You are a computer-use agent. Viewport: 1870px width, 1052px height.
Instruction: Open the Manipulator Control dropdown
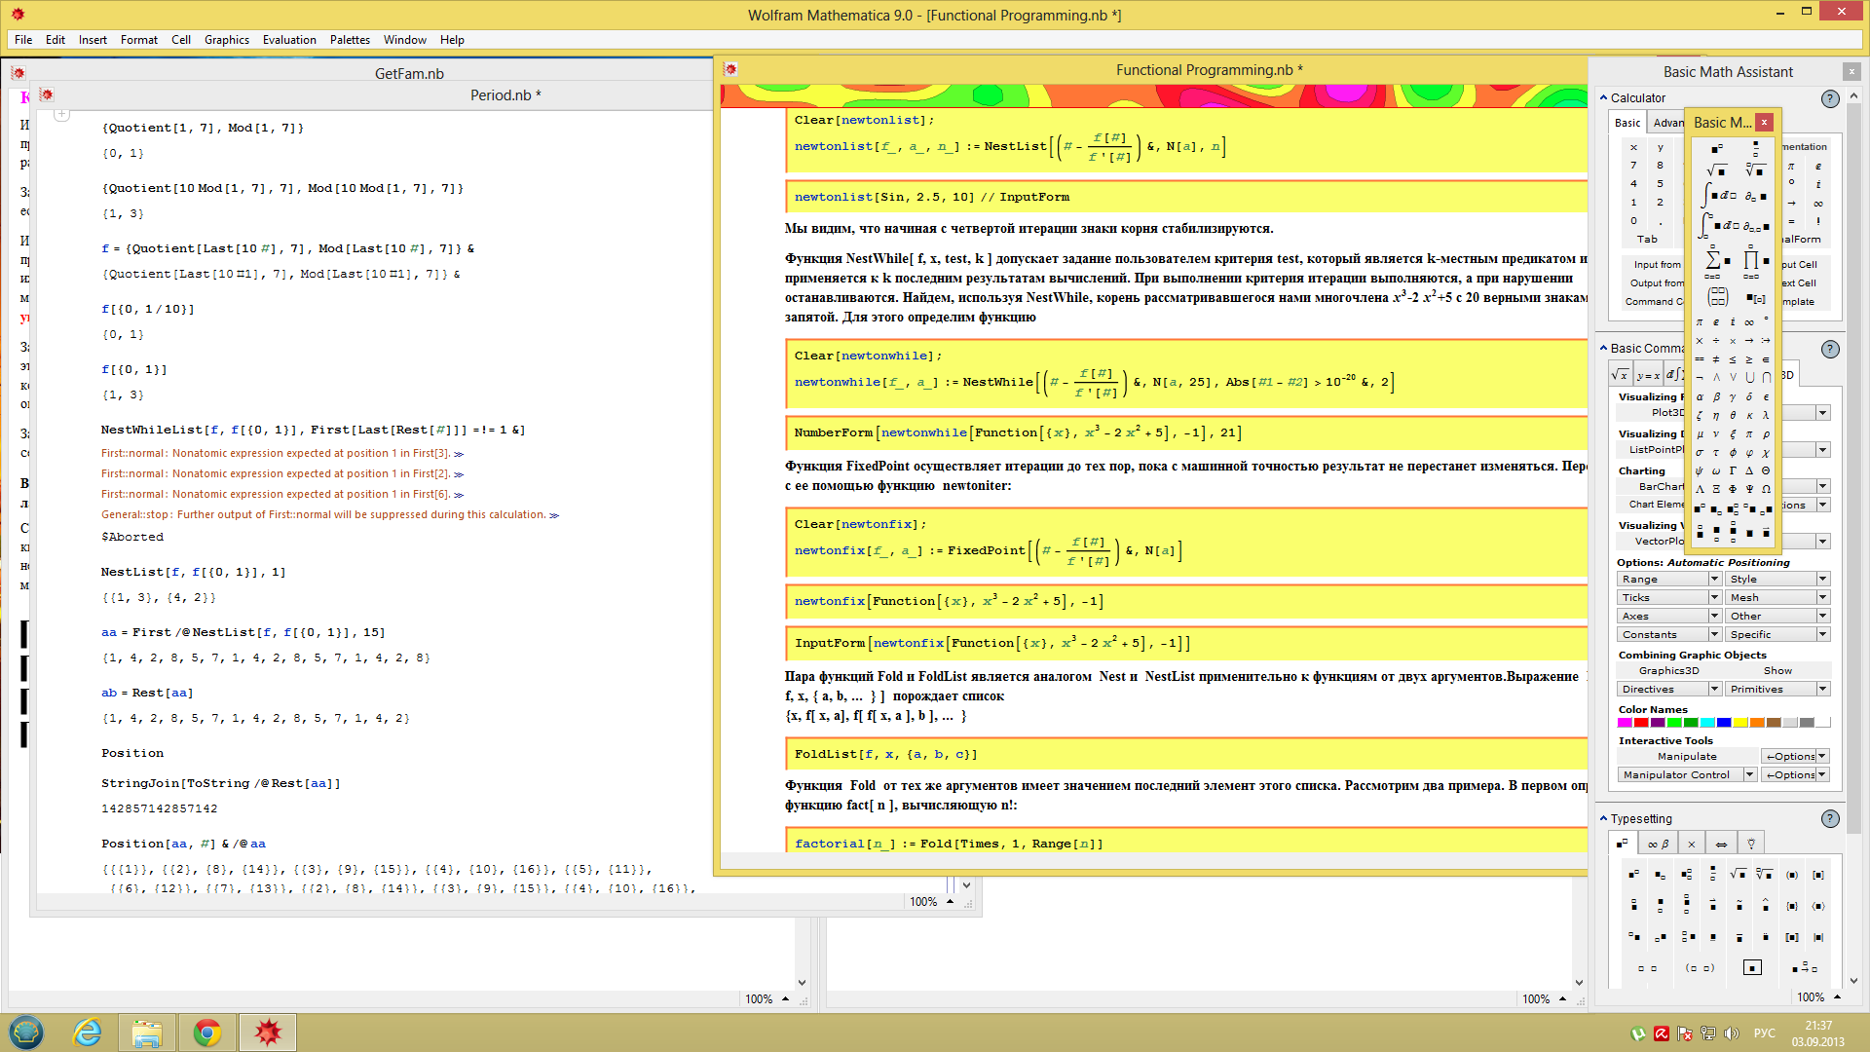pos(1687,774)
